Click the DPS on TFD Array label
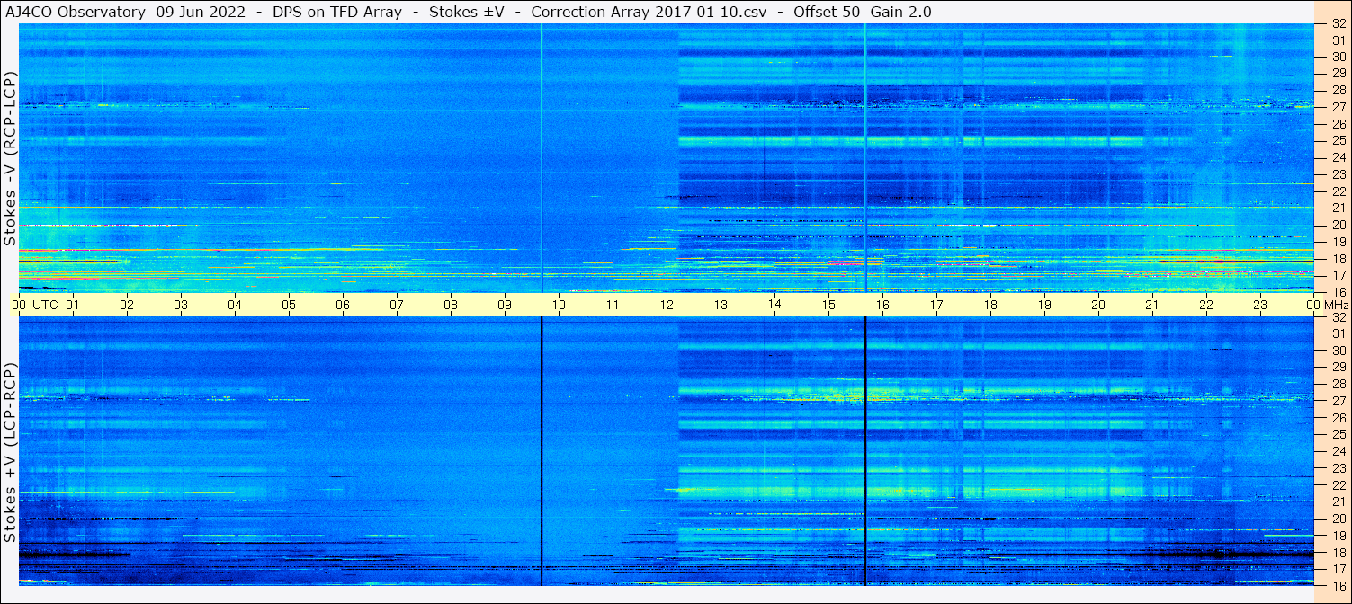 337,12
